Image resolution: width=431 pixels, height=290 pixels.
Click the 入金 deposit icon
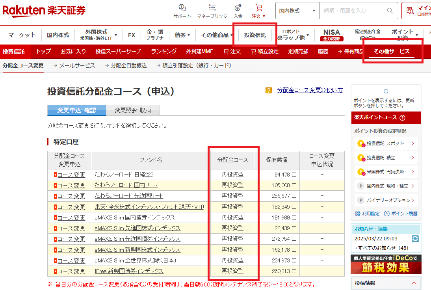tap(238, 7)
